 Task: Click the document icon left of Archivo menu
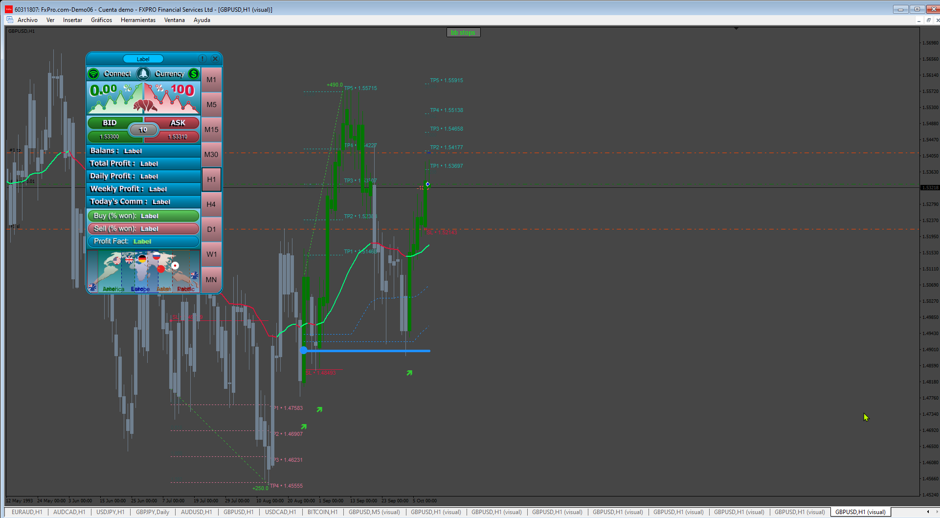10,20
